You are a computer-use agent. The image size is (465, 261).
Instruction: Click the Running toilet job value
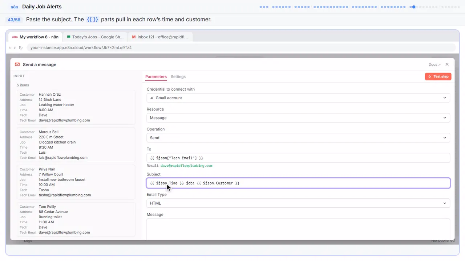click(50, 217)
